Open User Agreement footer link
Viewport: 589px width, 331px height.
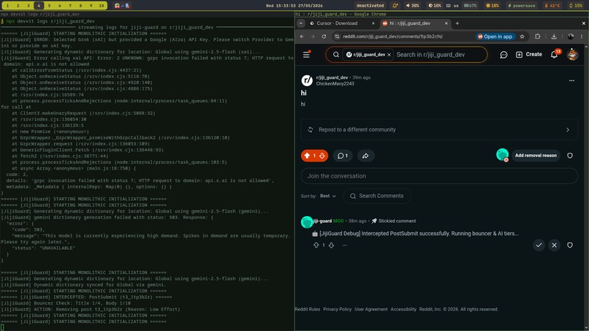point(370,309)
